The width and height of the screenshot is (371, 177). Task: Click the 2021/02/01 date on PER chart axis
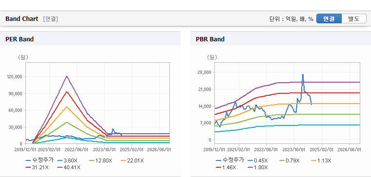point(50,150)
